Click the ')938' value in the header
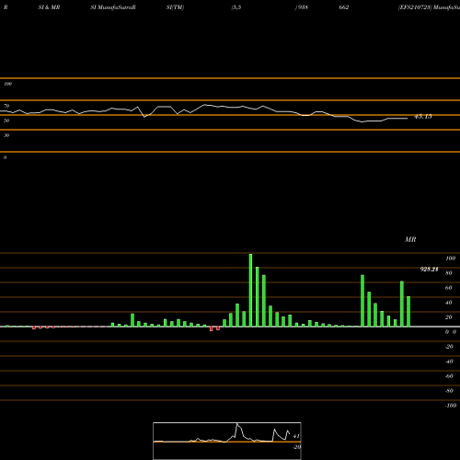Image resolution: width=460 pixels, height=460 pixels. pyautogui.click(x=302, y=7)
